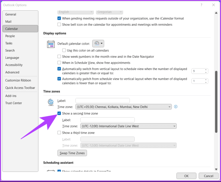The height and width of the screenshot is (182, 221).
Task: Open the Trust Center settings
Action: (x=20, y=103)
